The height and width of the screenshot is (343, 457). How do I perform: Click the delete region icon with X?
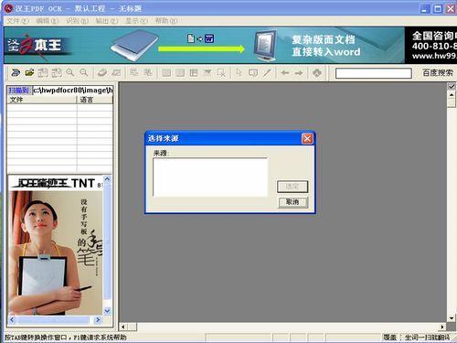tap(221, 72)
